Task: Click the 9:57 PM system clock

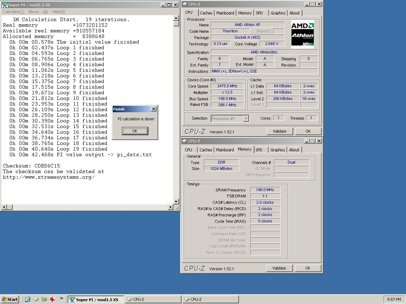Action: pos(394,299)
